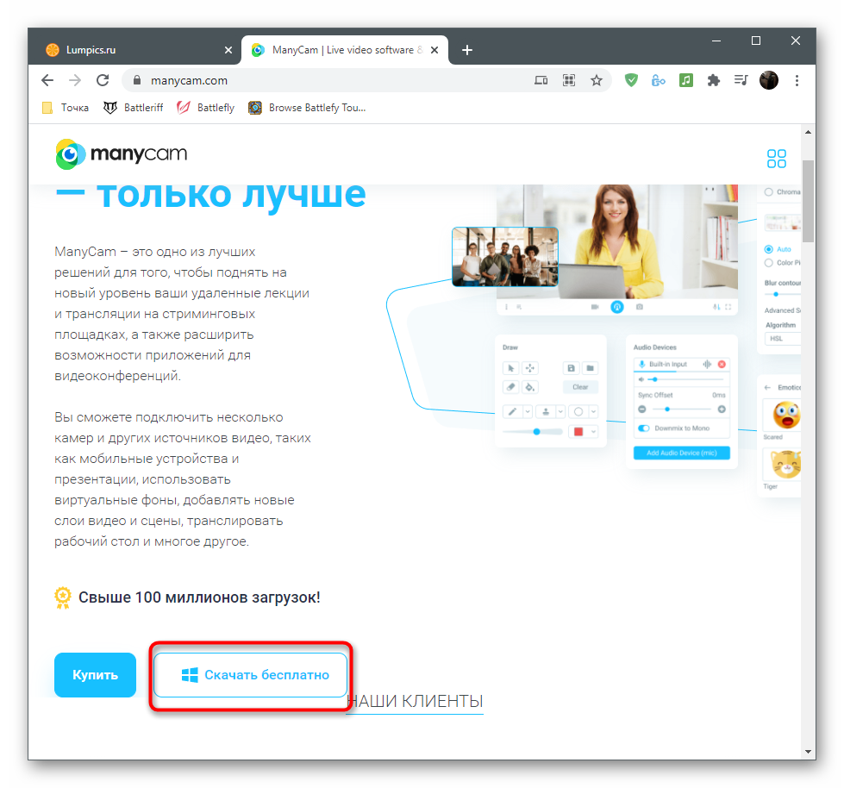This screenshot has width=844, height=788.
Task: Select the Chroma radio button
Action: [769, 192]
